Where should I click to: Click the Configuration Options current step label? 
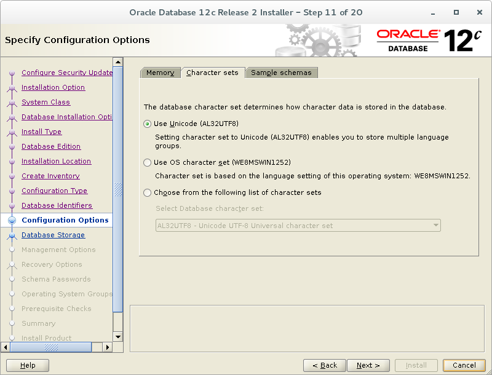click(65, 220)
